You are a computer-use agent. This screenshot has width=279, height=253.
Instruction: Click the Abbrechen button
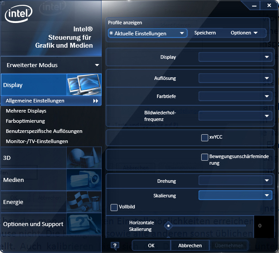click(190, 245)
